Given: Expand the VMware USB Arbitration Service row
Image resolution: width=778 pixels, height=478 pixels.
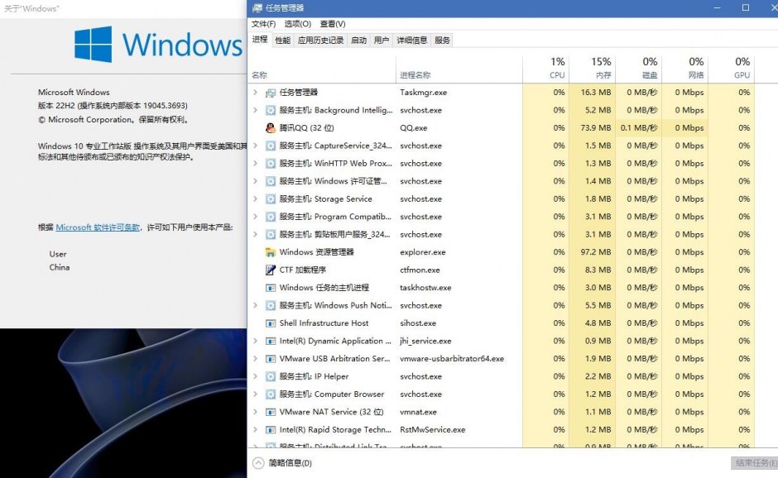Looking at the screenshot, I should (x=255, y=359).
